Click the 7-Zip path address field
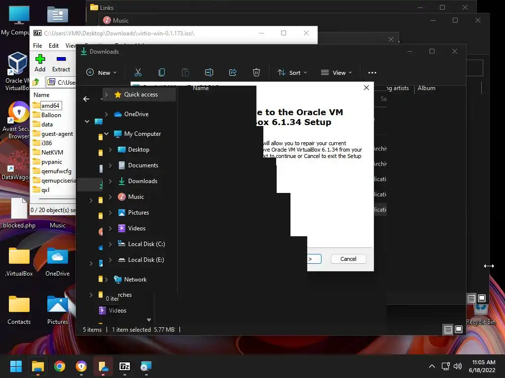This screenshot has width=505, height=378. pos(61,82)
